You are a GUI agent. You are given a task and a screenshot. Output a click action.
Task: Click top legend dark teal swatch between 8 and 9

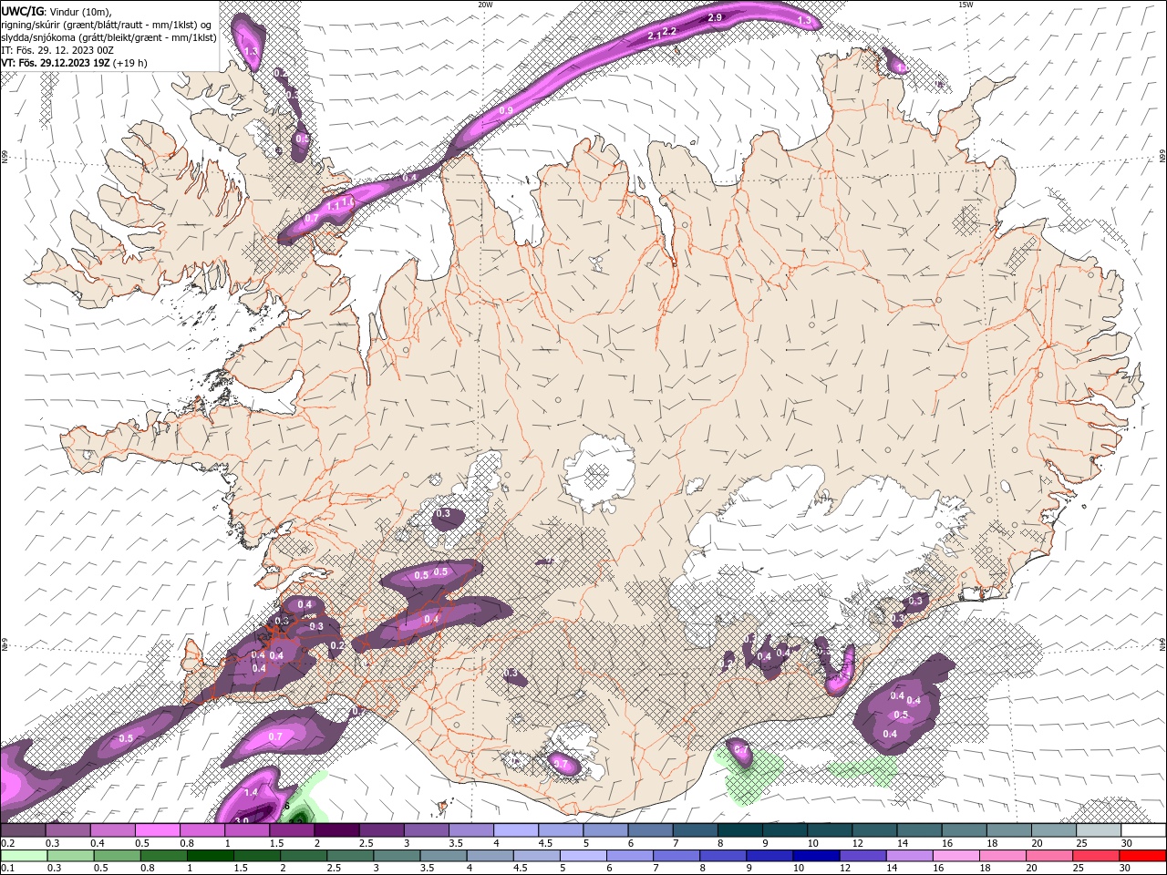click(x=740, y=830)
